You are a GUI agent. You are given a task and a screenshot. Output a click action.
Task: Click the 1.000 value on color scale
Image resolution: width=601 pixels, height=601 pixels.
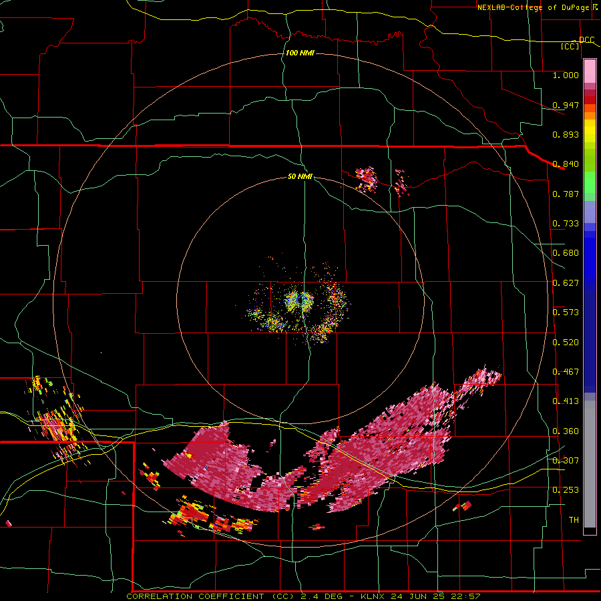566,75
